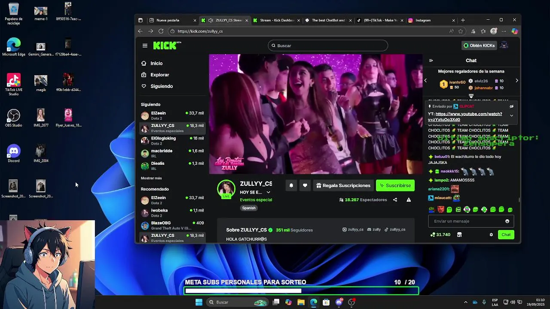Collapse chat panel arrow icon

tap(431, 61)
